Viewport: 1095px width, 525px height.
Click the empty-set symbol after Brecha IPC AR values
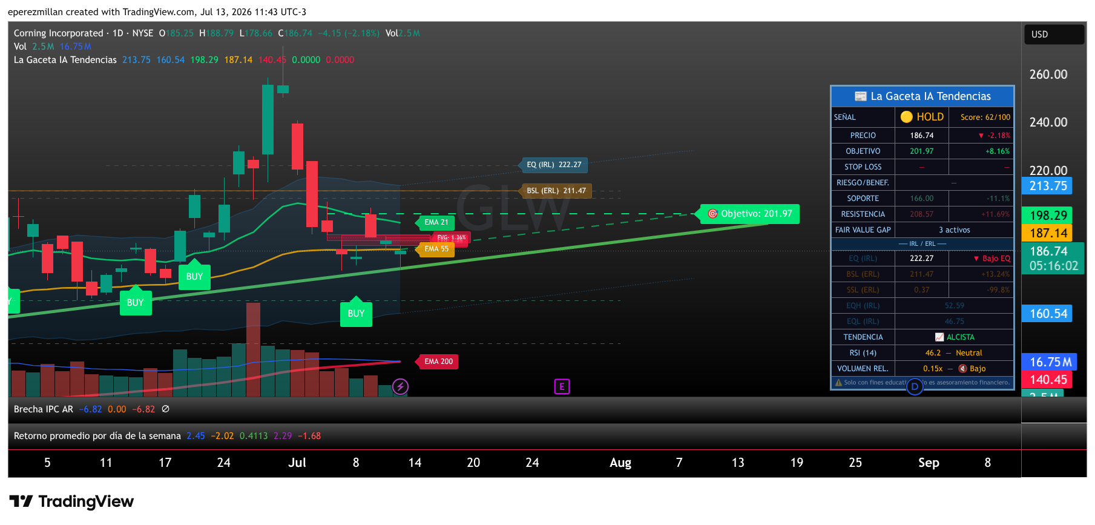click(165, 409)
